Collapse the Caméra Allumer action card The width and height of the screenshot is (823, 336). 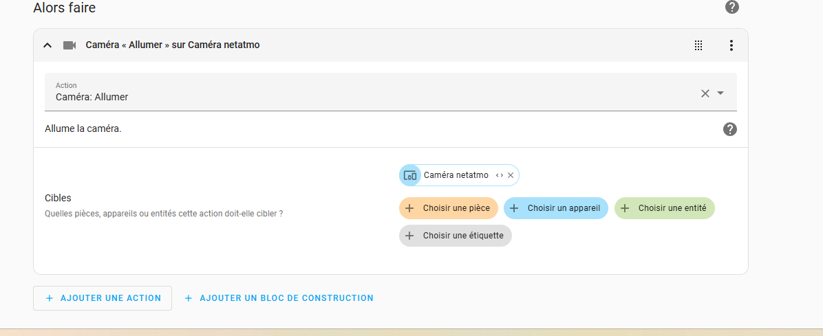coord(47,45)
